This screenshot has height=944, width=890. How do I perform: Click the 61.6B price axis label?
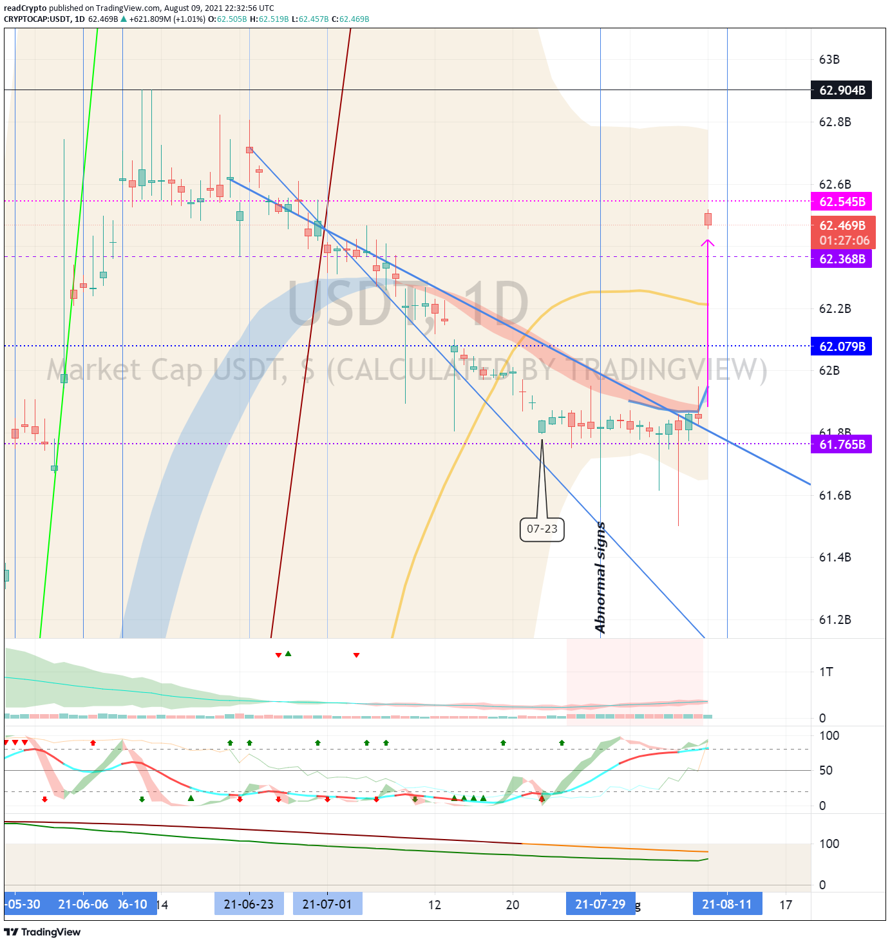(x=835, y=496)
